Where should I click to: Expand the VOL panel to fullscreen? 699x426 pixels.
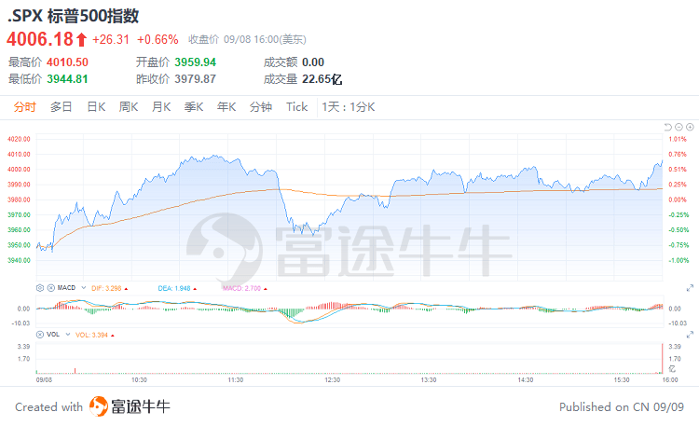click(x=690, y=335)
